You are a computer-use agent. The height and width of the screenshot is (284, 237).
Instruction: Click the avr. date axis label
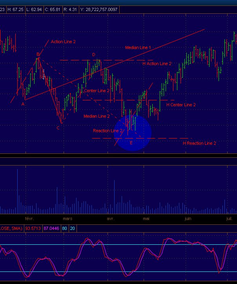[x=111, y=218]
